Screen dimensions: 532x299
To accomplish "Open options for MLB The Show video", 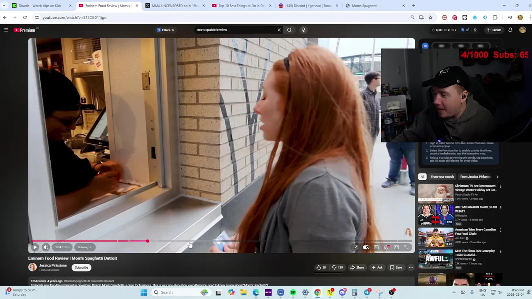I will pyautogui.click(x=500, y=252).
